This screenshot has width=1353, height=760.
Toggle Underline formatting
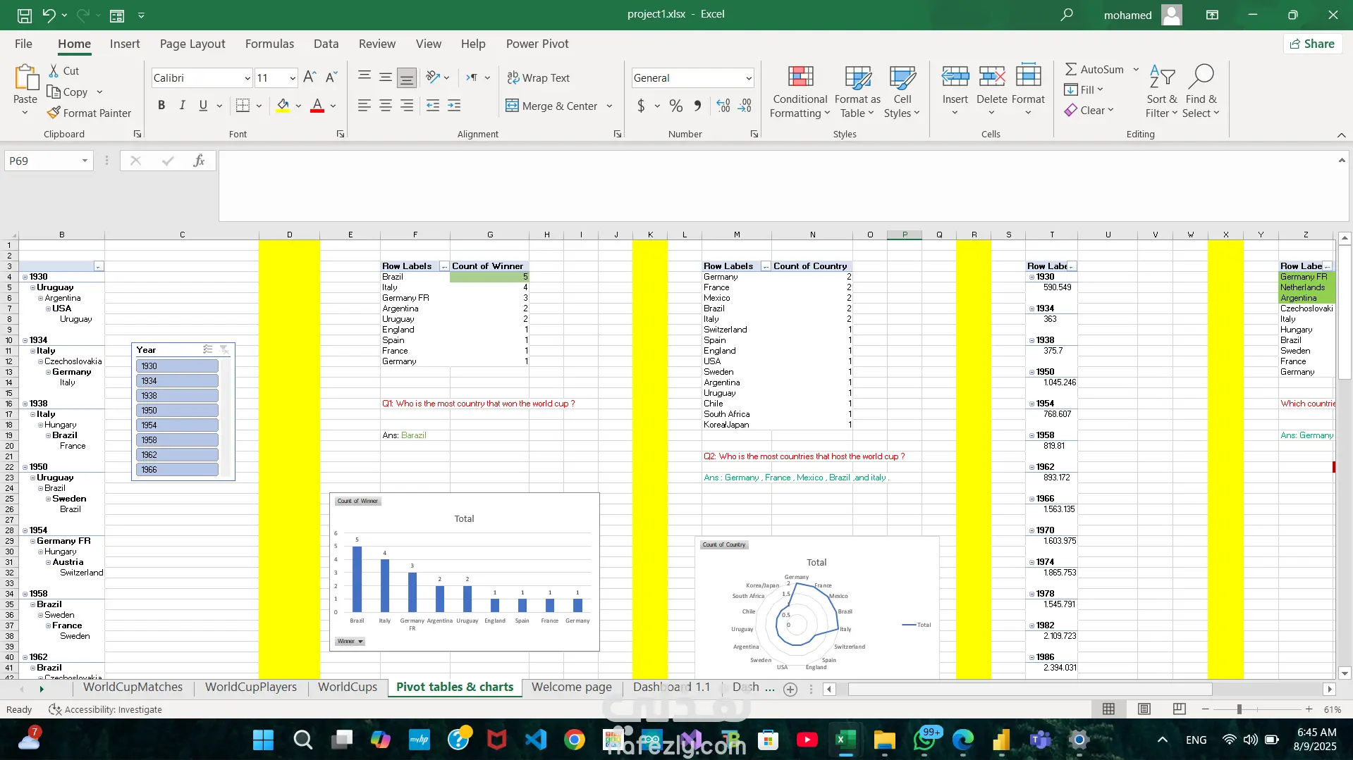203,106
